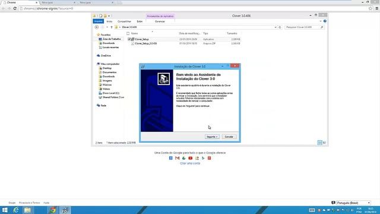Click the YouTube icon on Google page
This screenshot has width=380, height=214.
click(191, 158)
